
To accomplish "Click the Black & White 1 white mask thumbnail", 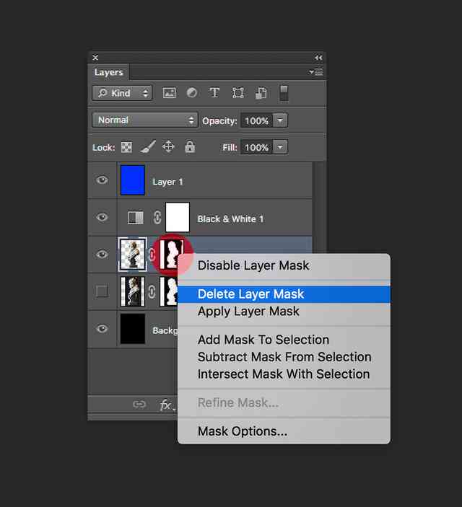I will coord(178,217).
